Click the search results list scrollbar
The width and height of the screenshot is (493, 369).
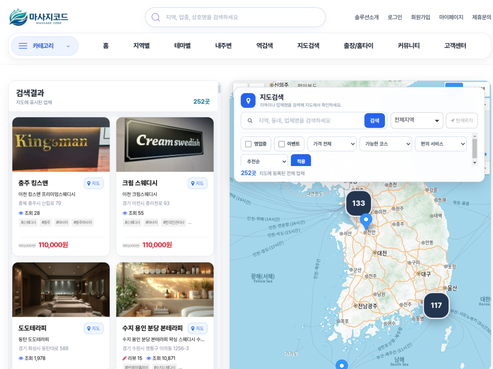219,89
